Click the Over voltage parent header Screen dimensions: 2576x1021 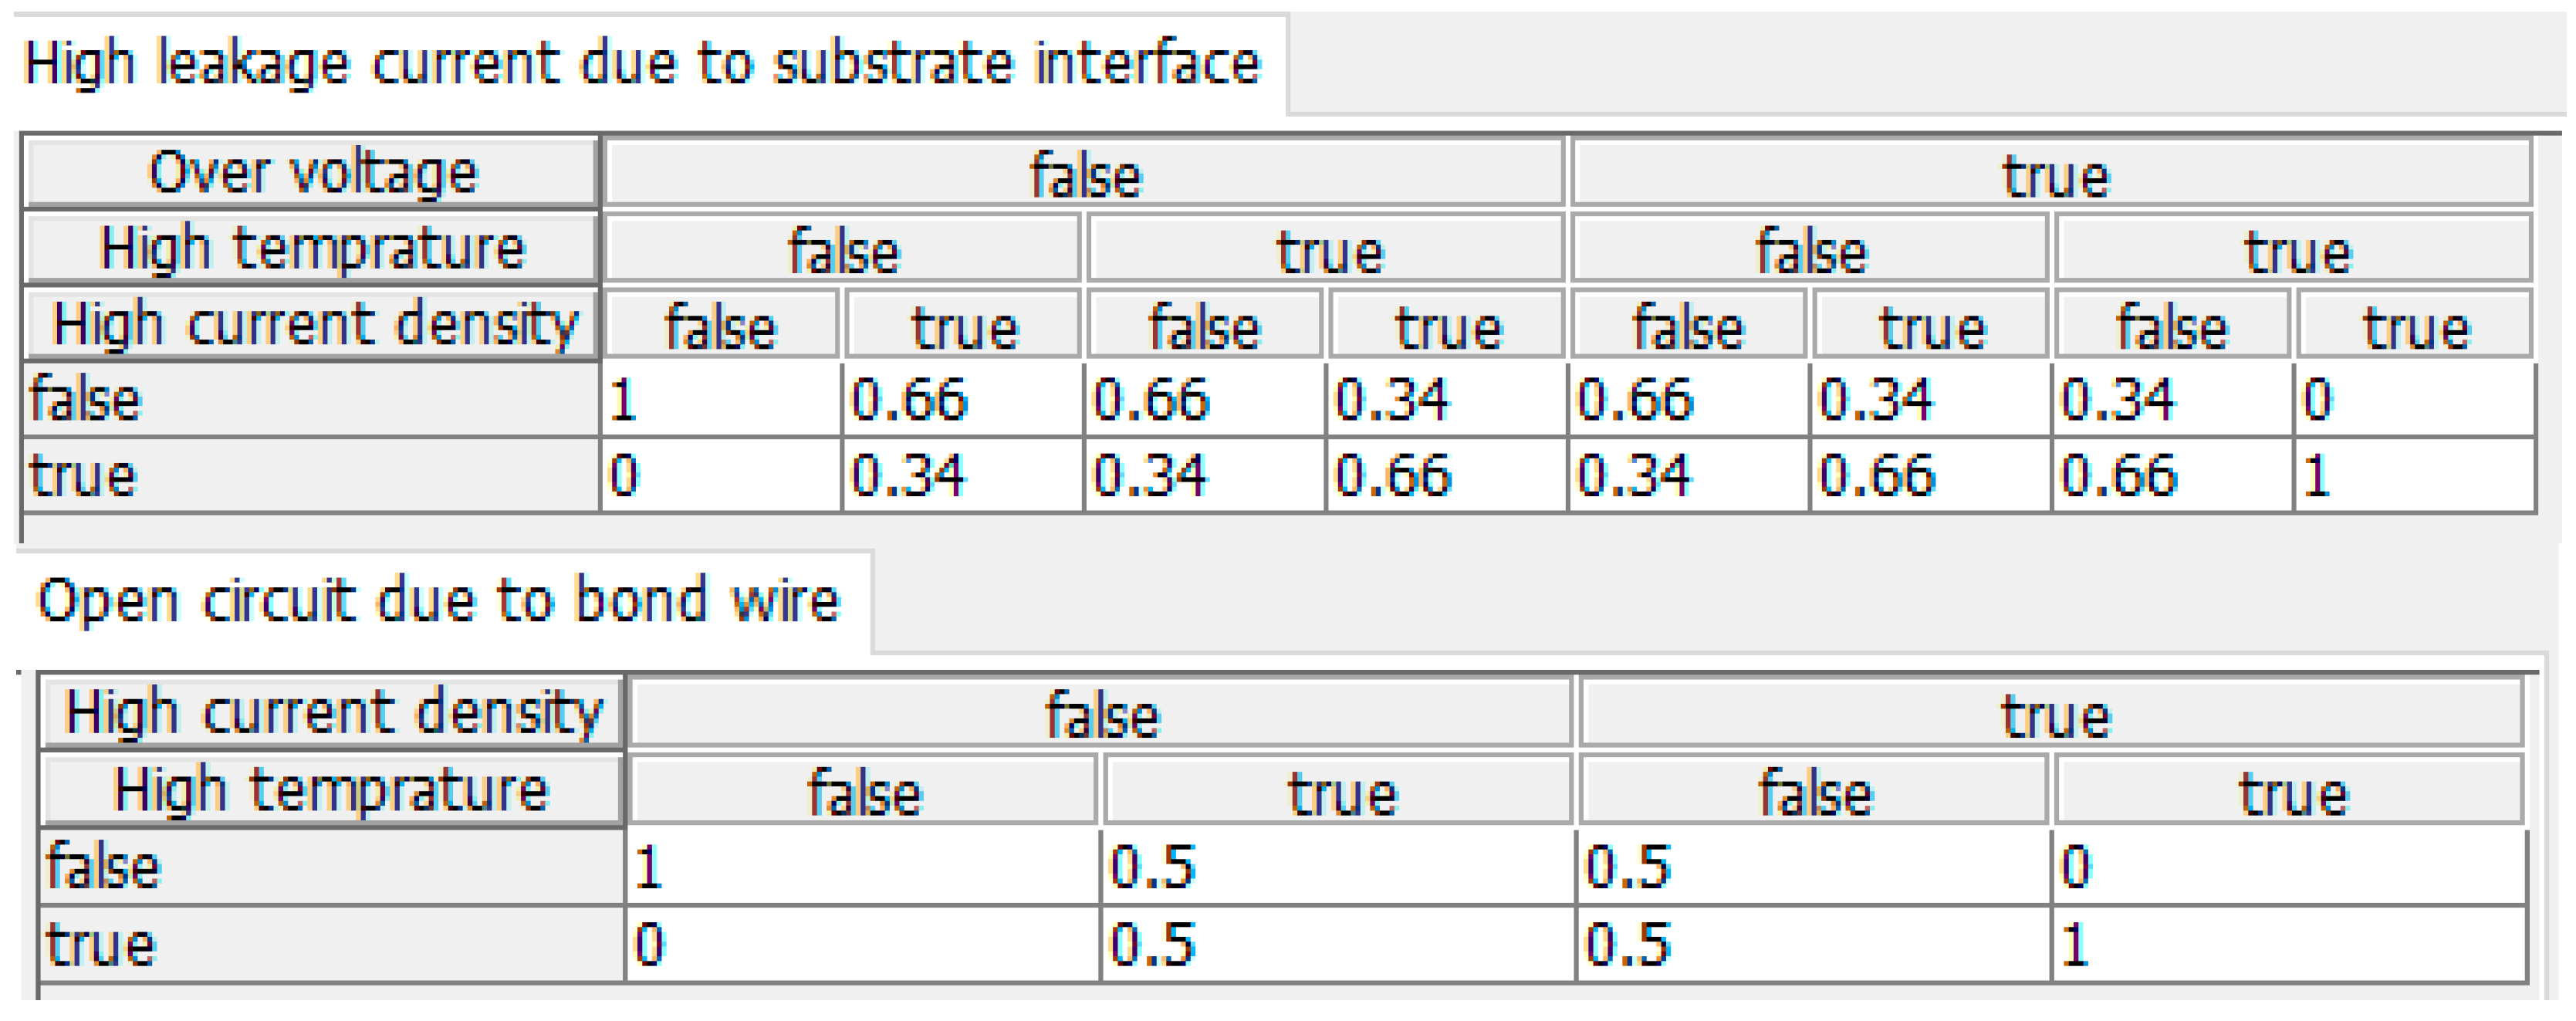click(312, 173)
